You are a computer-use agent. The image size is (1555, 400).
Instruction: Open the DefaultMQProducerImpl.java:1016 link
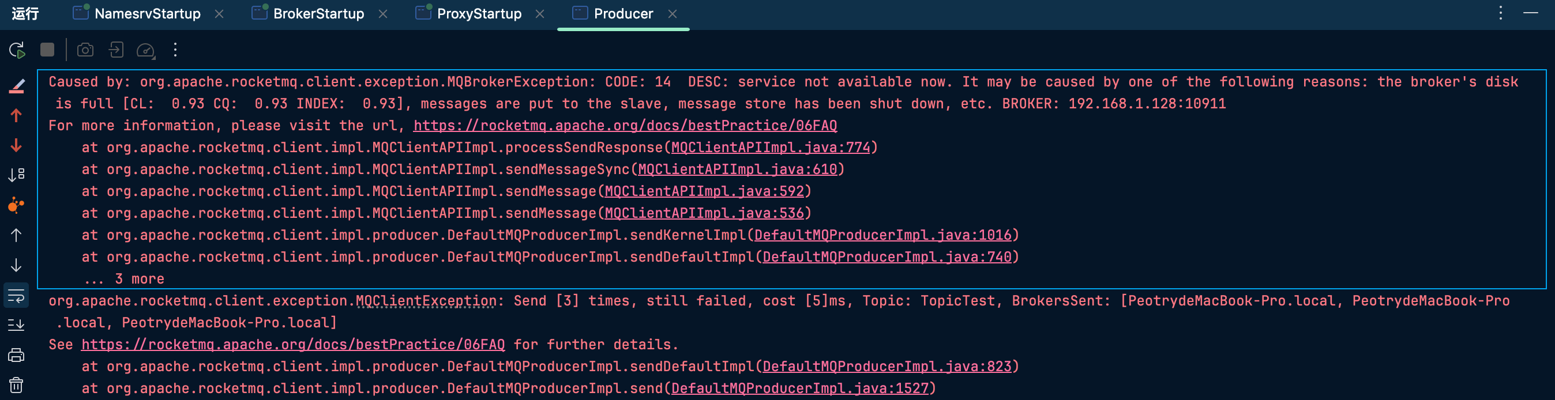tap(882, 235)
